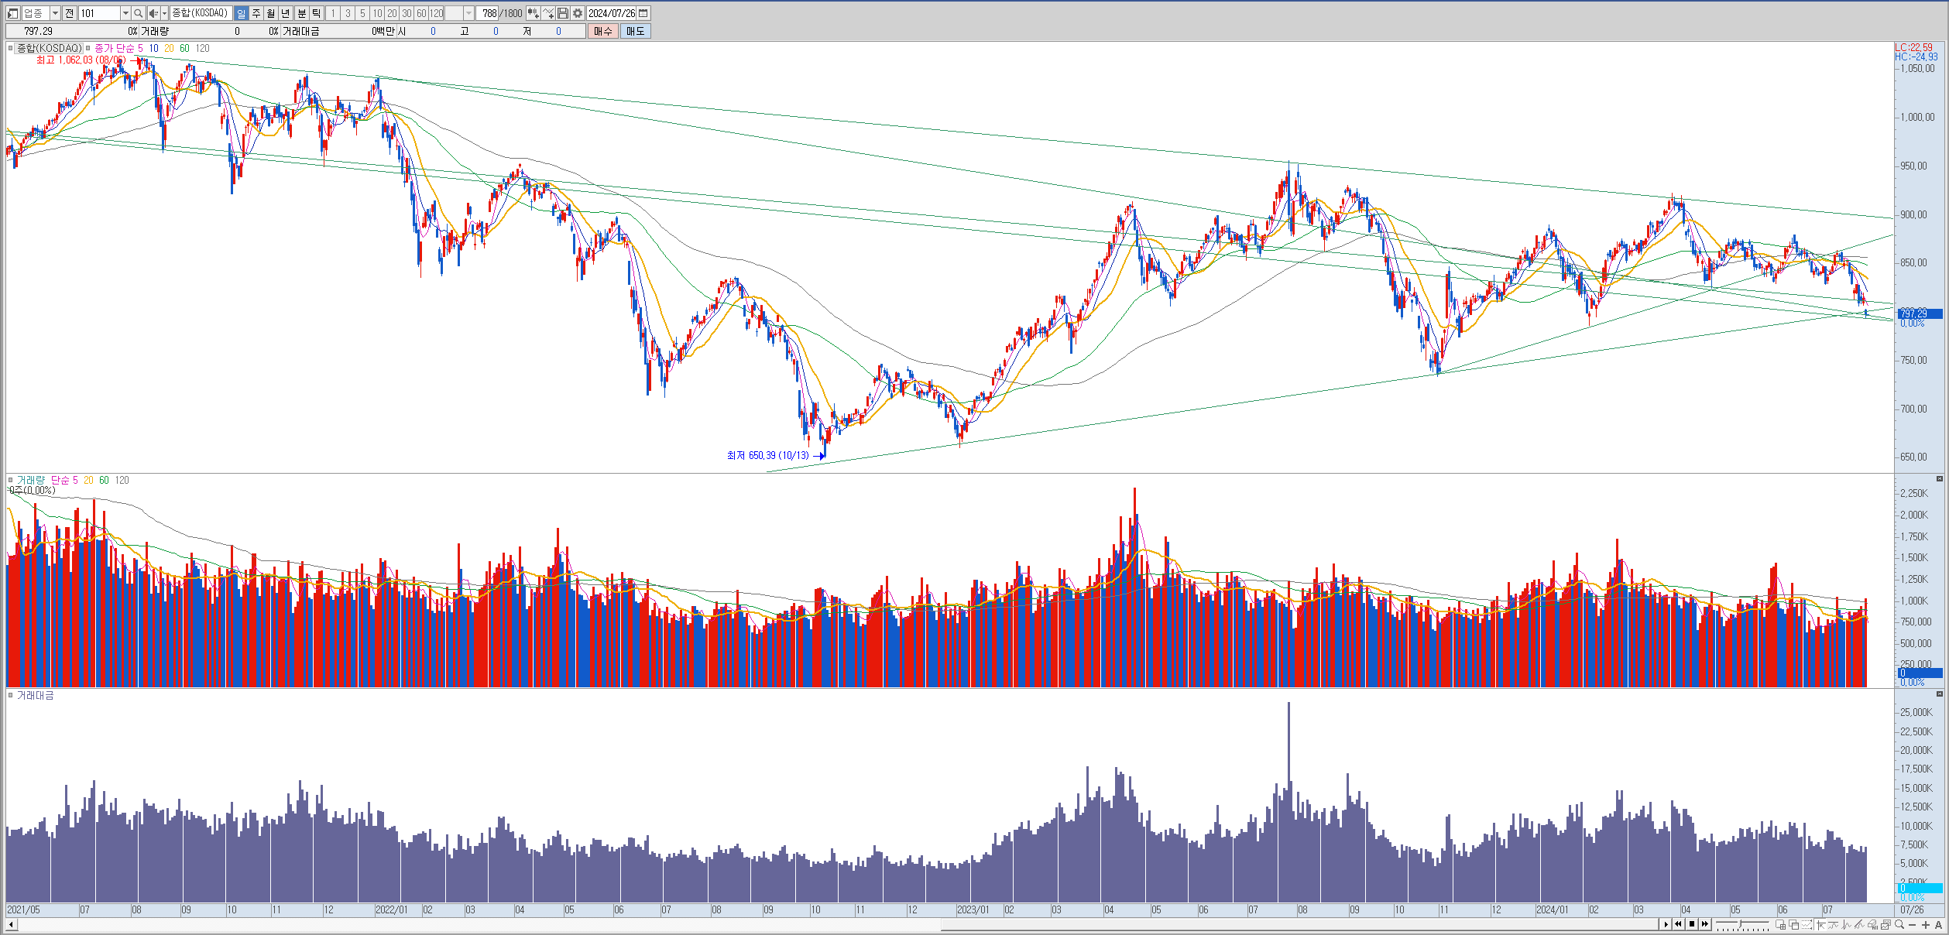
Task: Click the eraser delete-all drawings icon
Action: click(1872, 924)
